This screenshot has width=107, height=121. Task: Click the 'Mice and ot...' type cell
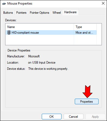84,33
